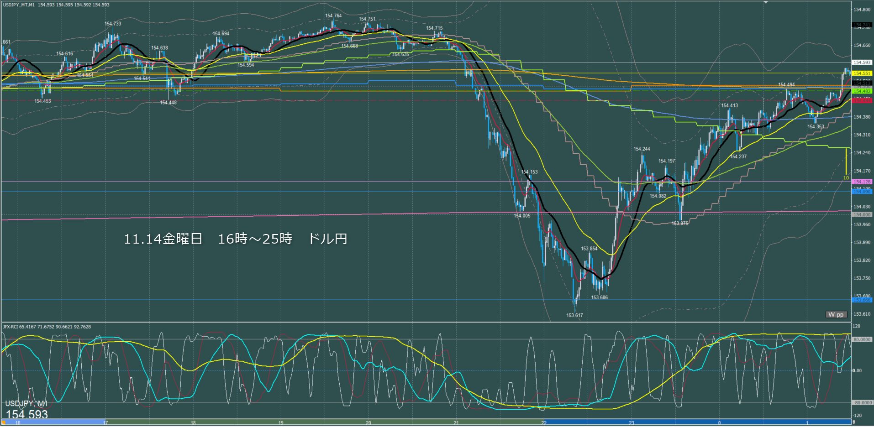Click the chart shift triangle marker at top
Image resolution: width=874 pixels, height=427 pixels.
766,2
